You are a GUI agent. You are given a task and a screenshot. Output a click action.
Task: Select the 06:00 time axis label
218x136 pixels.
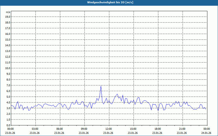pos(60,129)
